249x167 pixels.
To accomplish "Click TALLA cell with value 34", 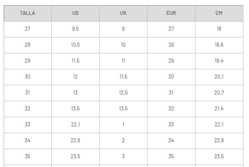I will pyautogui.click(x=28, y=141).
